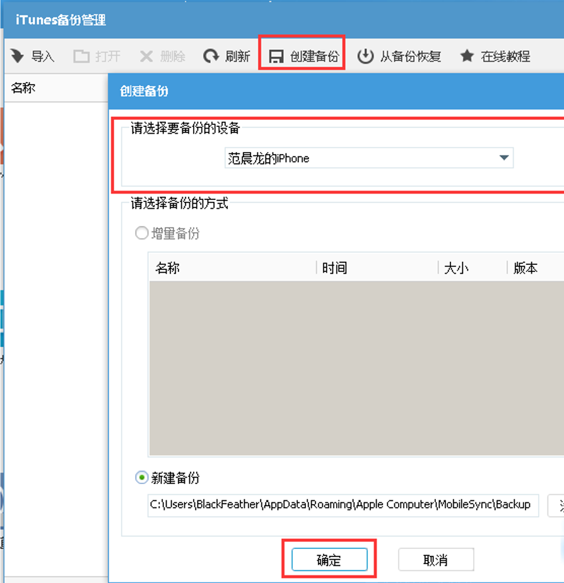
Task: Click the 删除 toolbar label
Action: tap(173, 57)
